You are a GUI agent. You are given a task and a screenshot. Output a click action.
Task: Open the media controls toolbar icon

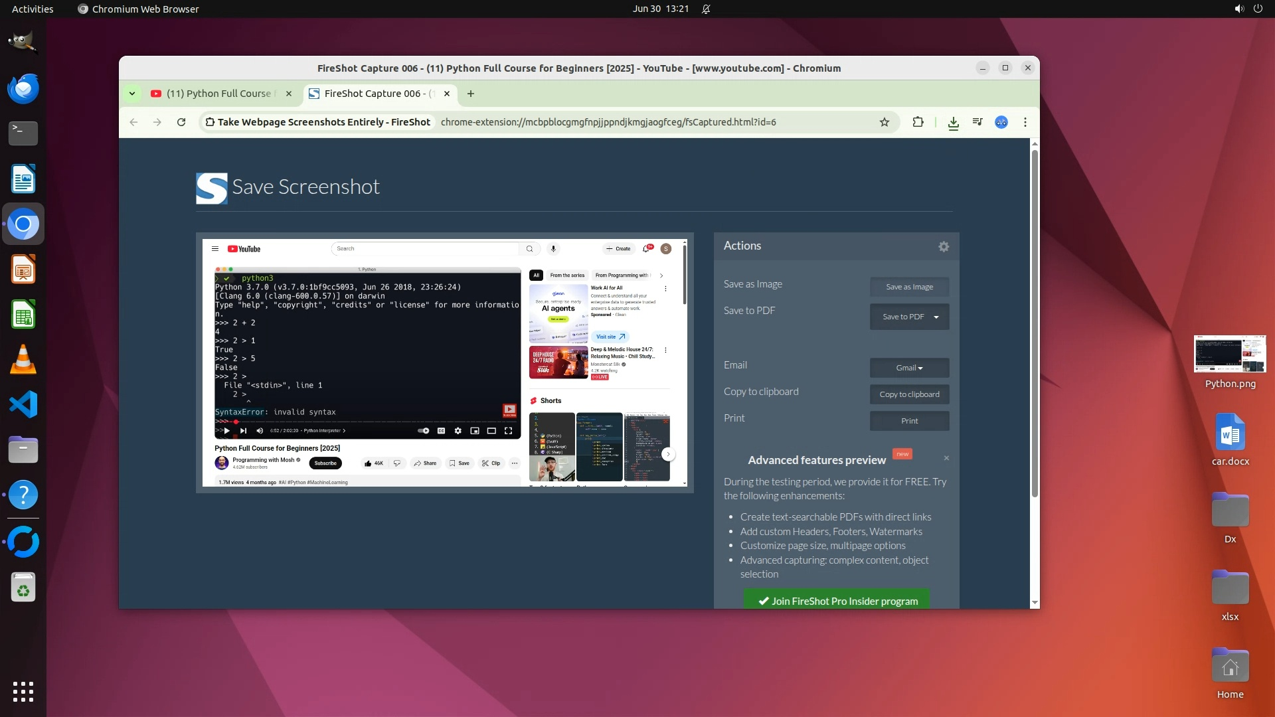[x=977, y=122]
